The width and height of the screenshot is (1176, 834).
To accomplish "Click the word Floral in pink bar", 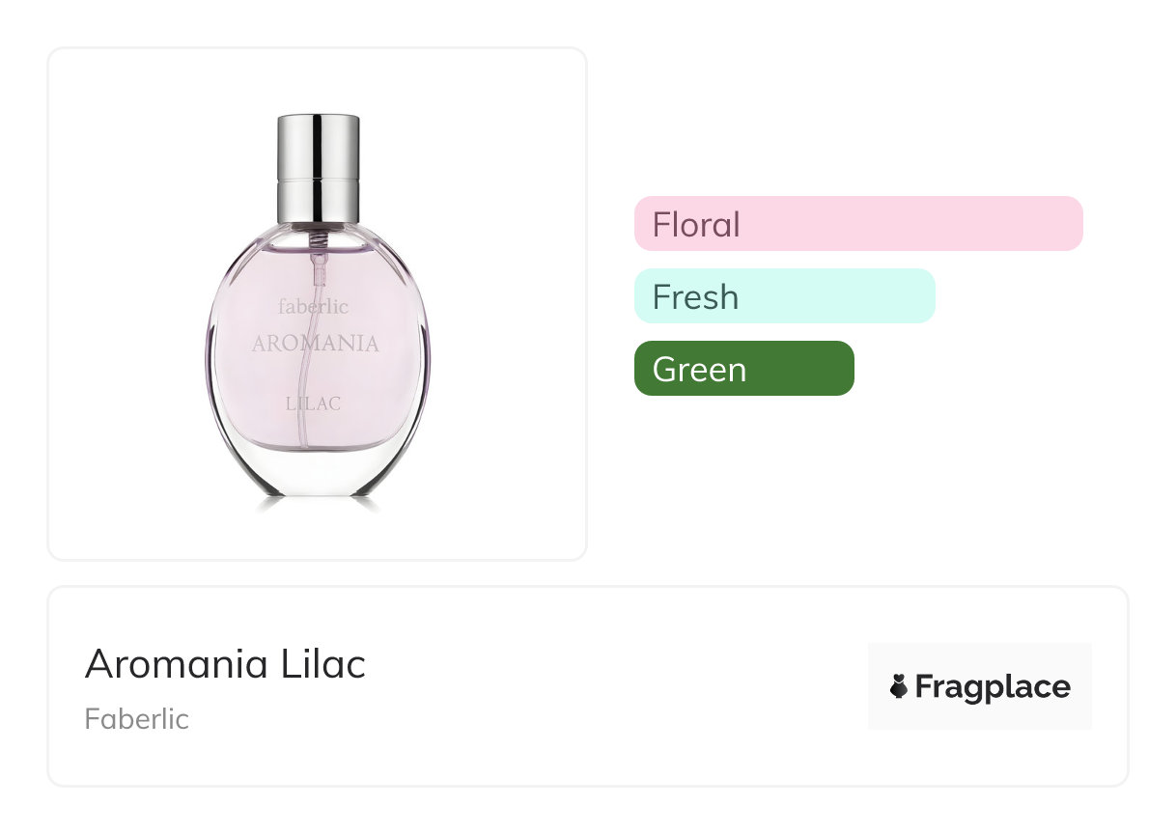I will pos(696,225).
